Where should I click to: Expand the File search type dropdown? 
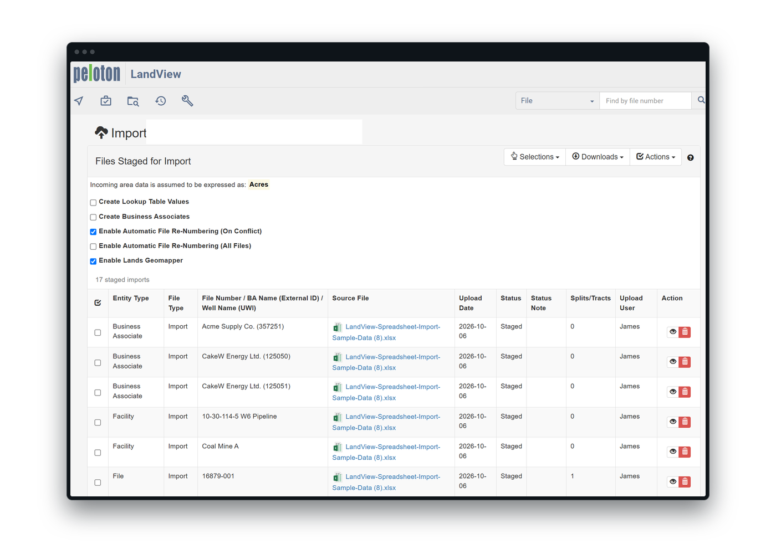tap(558, 101)
